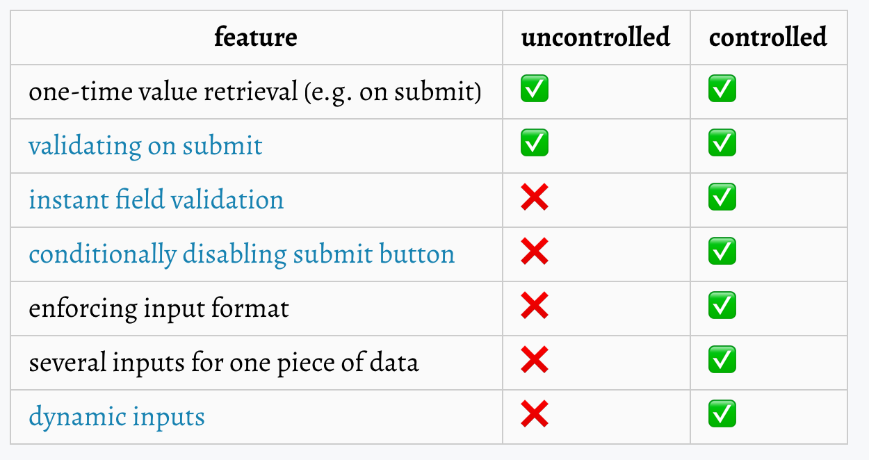The image size is (869, 460).
Task: Open the "instant field validation" link
Action: point(156,200)
